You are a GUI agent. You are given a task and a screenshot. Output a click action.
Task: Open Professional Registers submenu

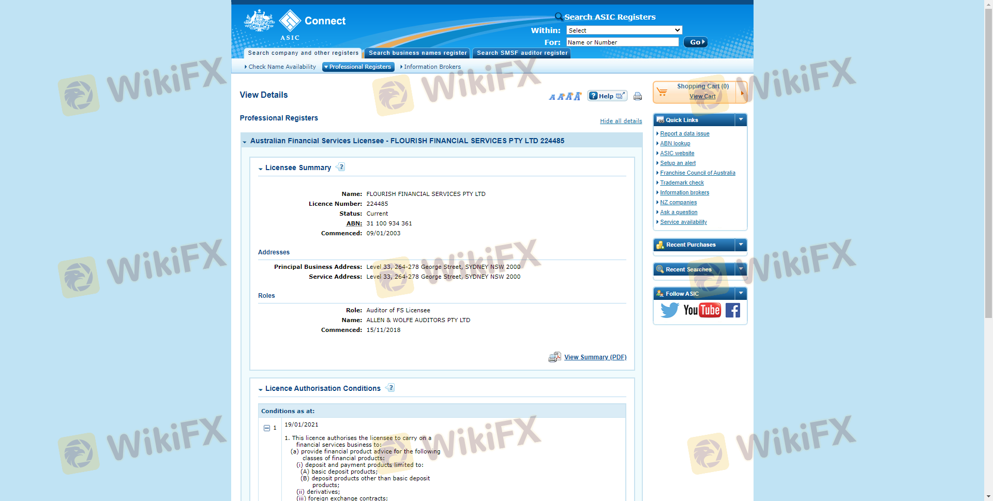pos(358,67)
